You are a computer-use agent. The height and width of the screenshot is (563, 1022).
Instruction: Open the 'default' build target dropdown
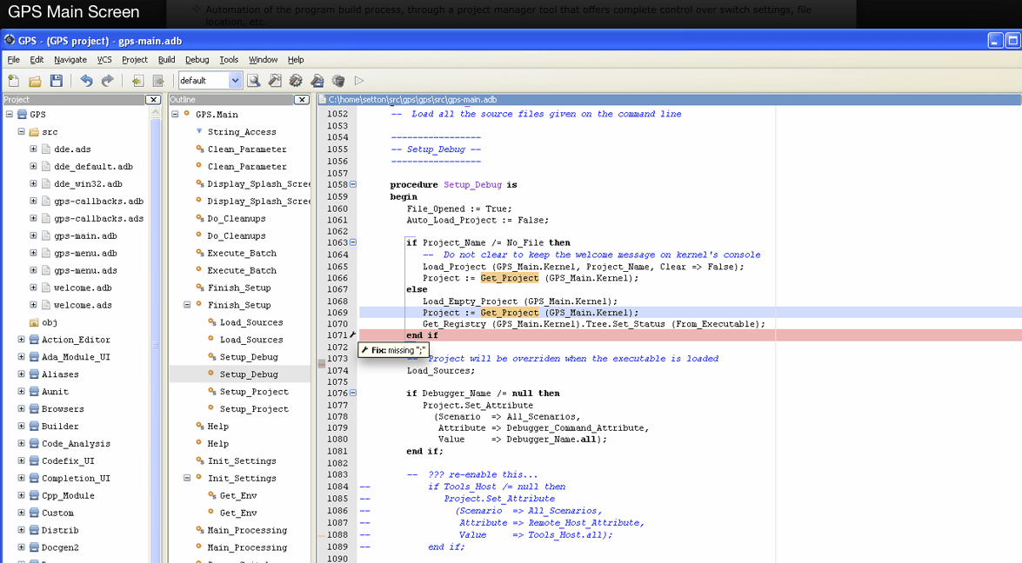coord(236,79)
